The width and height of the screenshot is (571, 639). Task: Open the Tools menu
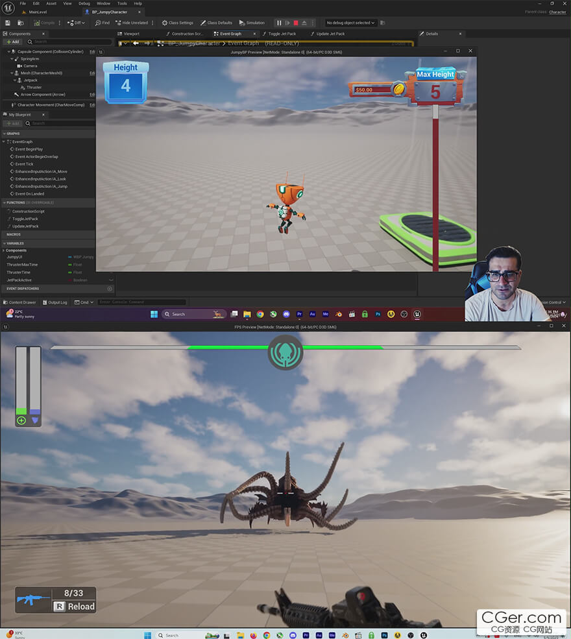(x=122, y=3)
